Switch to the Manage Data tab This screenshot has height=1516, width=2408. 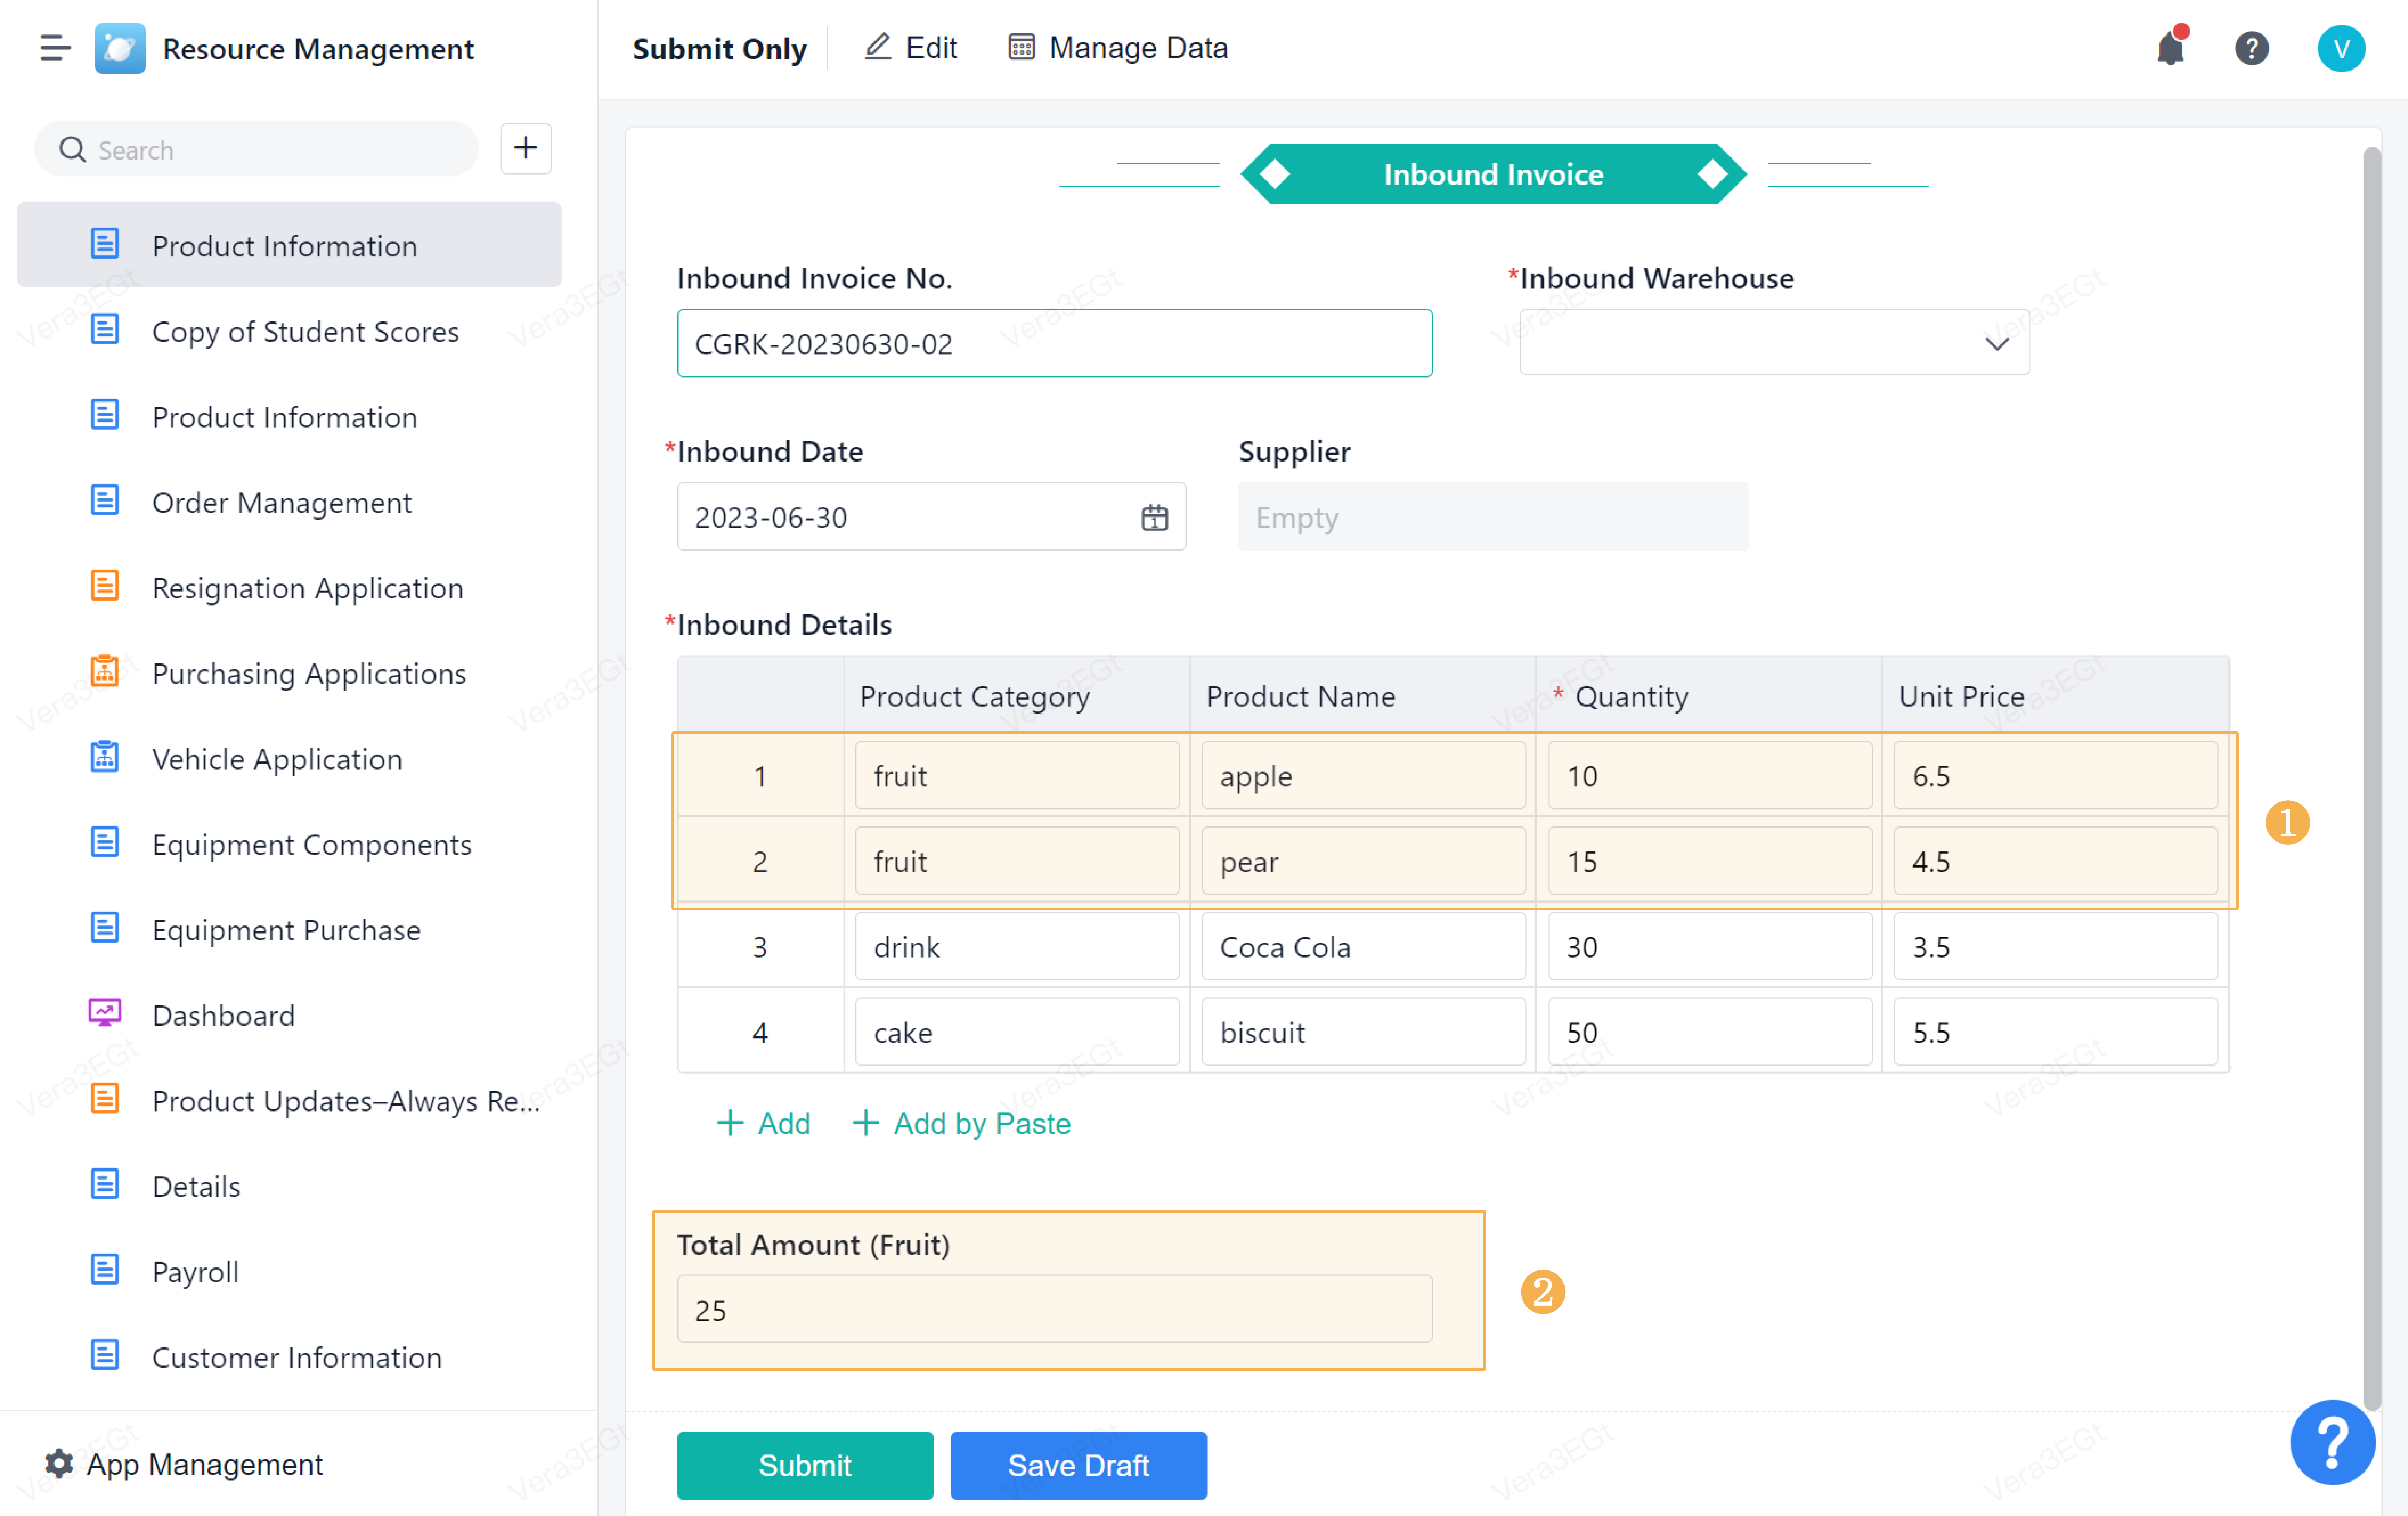[1118, 48]
